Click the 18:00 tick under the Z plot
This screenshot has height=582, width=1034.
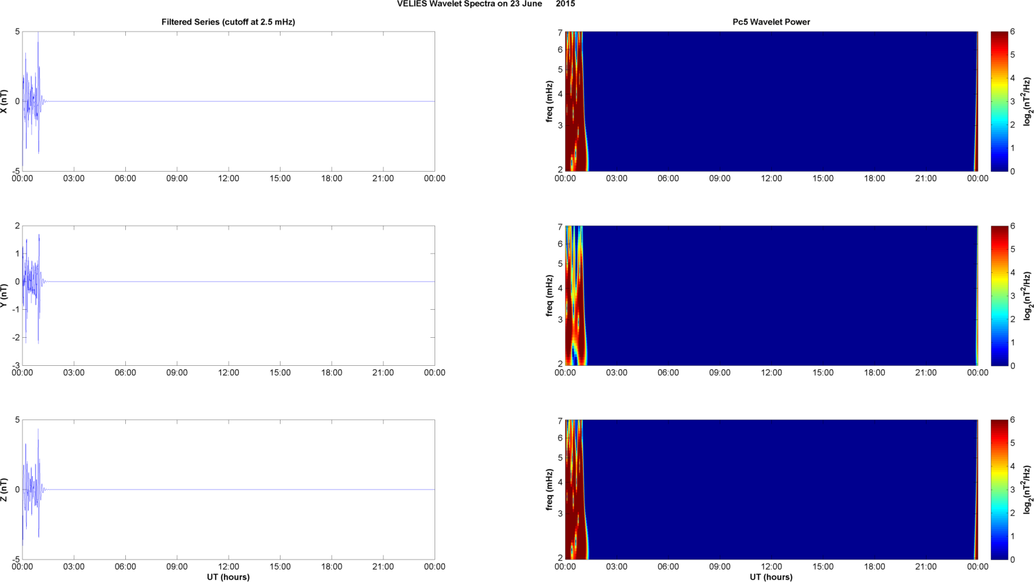click(332, 566)
